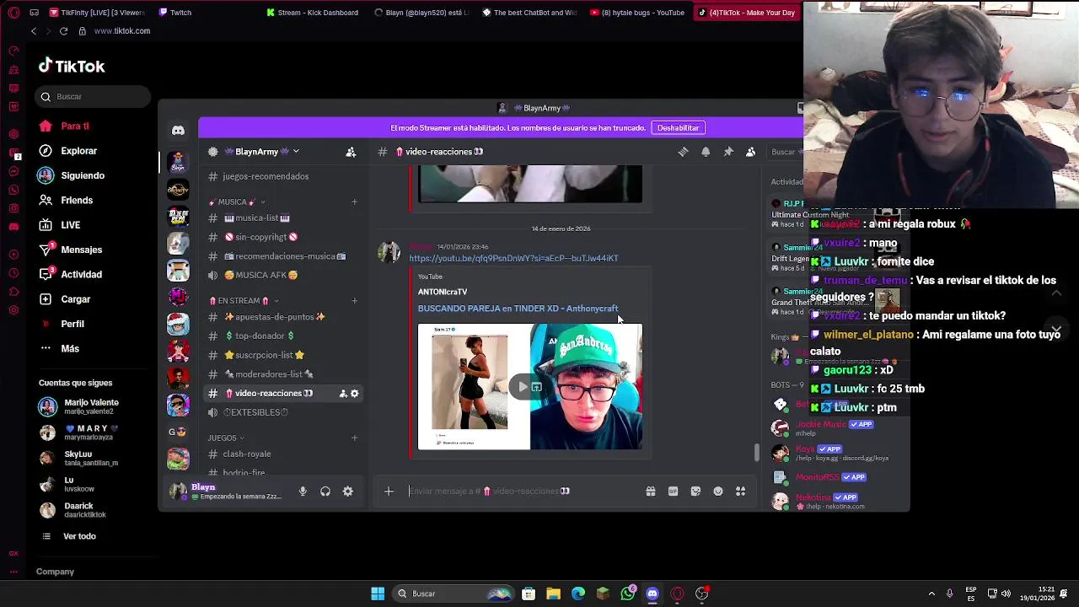Open Windows Start menu
The image size is (1079, 607).
(x=378, y=594)
